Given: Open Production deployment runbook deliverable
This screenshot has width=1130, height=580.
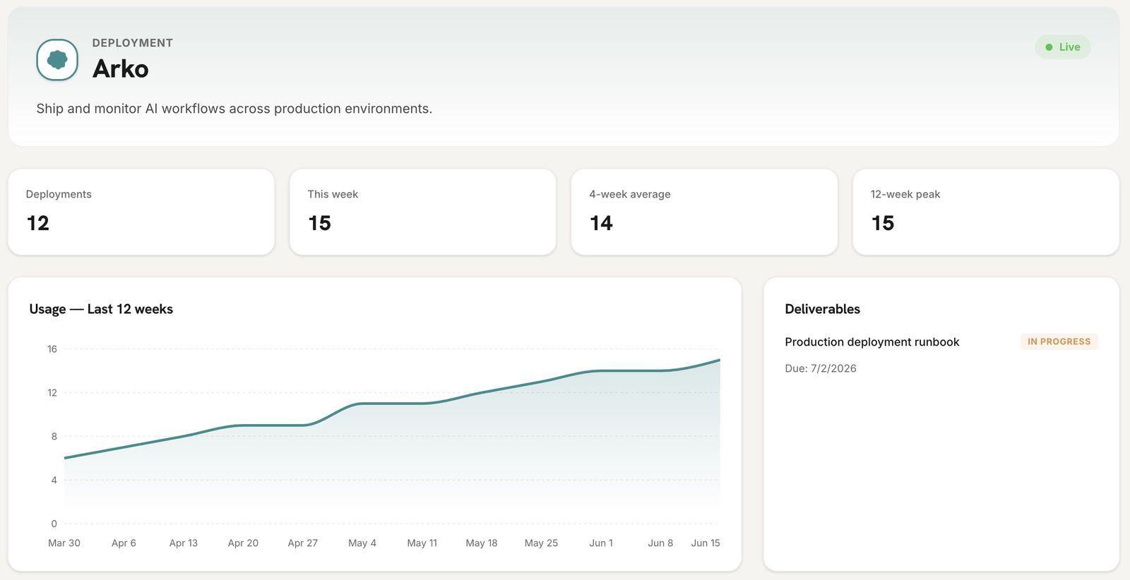Looking at the screenshot, I should 872,342.
